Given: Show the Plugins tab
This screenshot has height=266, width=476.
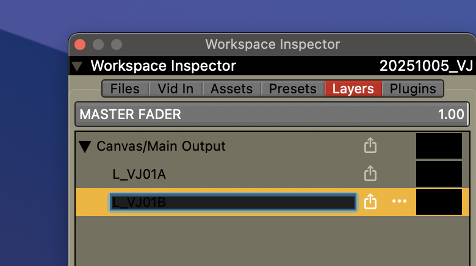Looking at the screenshot, I should [x=413, y=88].
